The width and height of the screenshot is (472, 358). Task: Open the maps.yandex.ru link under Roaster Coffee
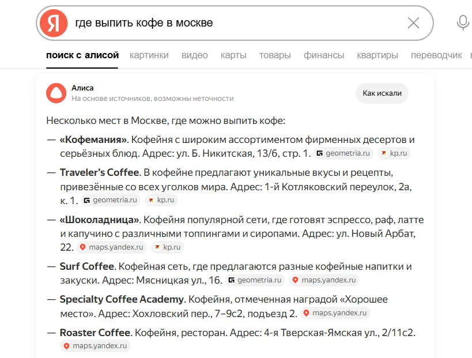[95, 346]
